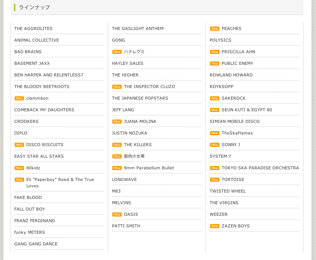
Task: Select funky METERS in the lineup
Action: [x=30, y=233]
